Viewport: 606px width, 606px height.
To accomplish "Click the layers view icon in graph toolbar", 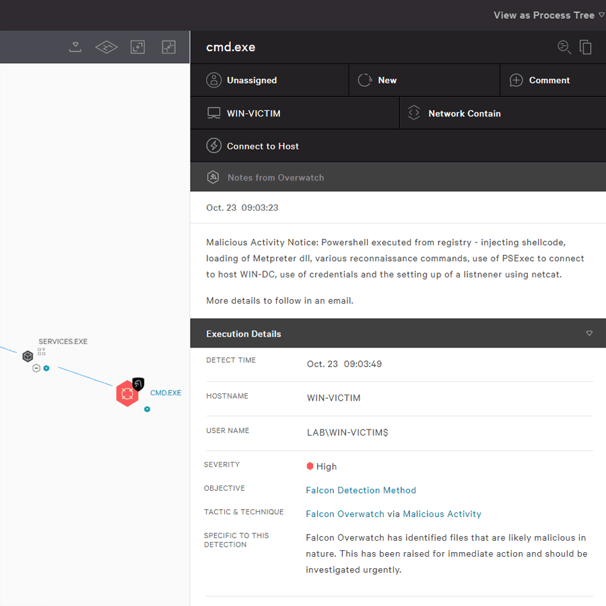I will click(106, 47).
